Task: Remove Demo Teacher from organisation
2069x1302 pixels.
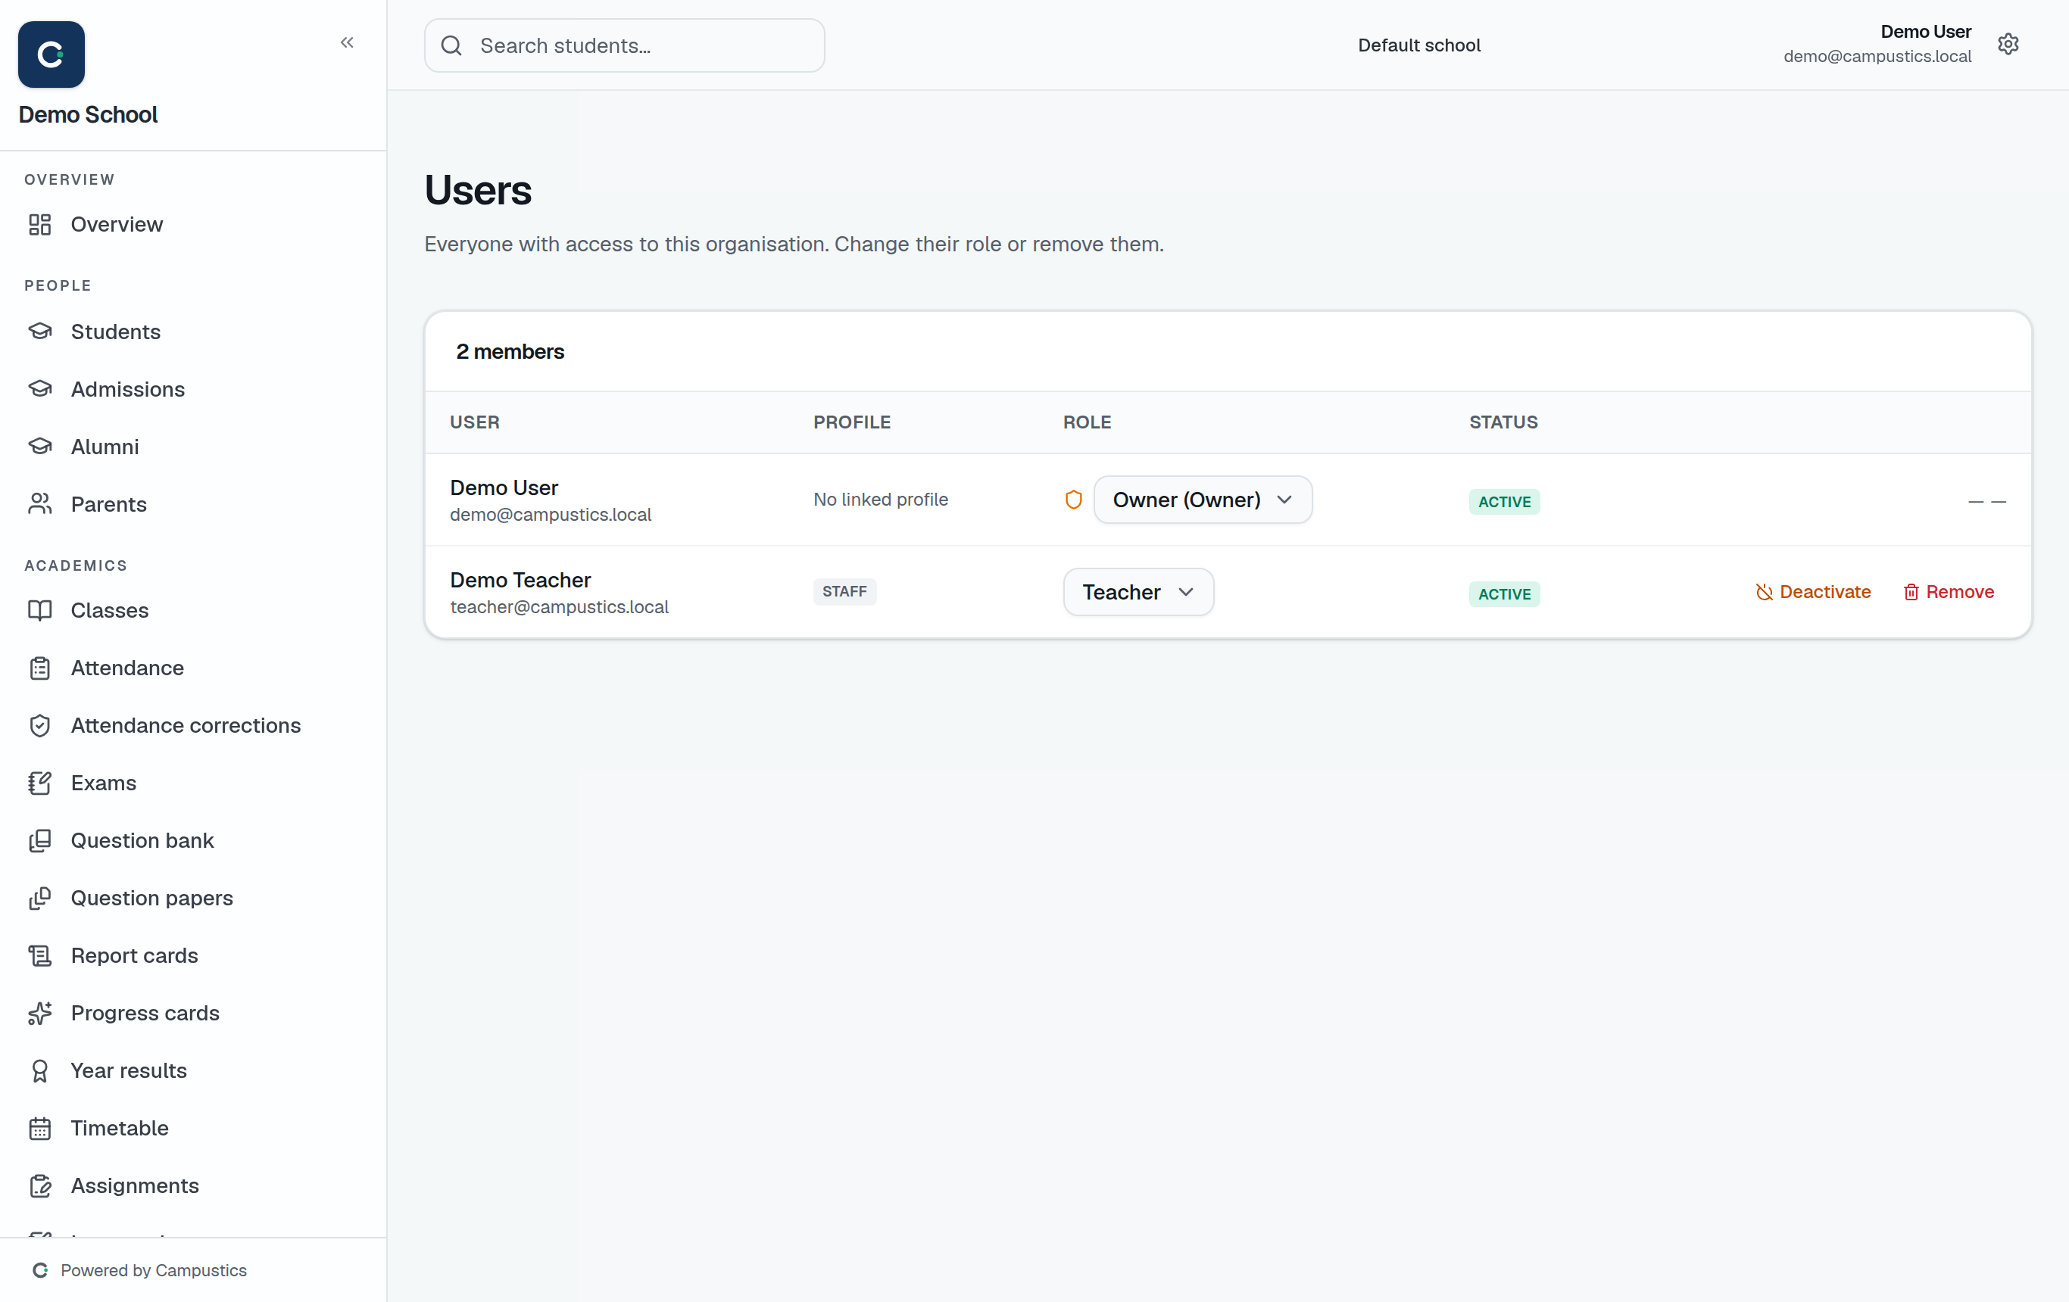Action: pos(1948,592)
